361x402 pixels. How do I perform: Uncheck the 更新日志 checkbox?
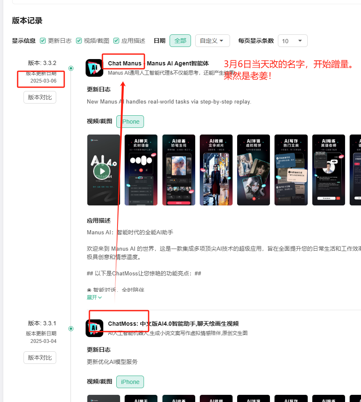pos(43,41)
